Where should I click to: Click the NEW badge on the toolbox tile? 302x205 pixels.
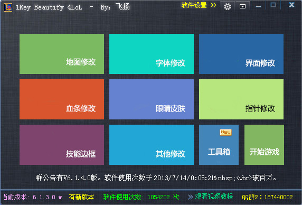pyautogui.click(x=225, y=132)
